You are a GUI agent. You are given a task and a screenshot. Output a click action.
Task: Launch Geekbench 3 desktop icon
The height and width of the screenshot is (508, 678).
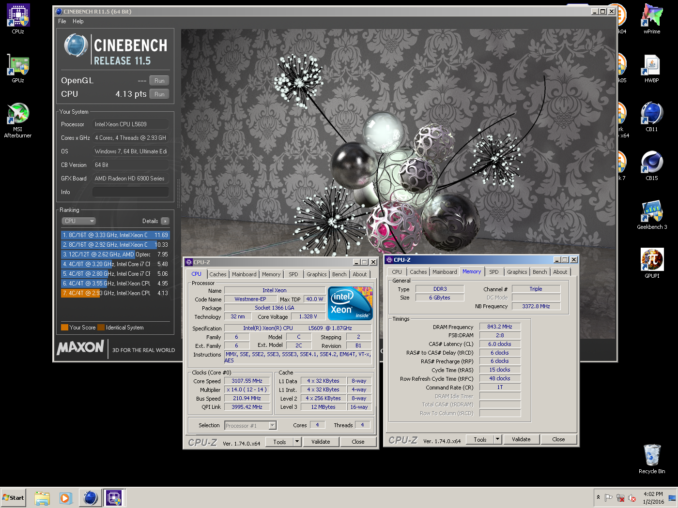(652, 215)
